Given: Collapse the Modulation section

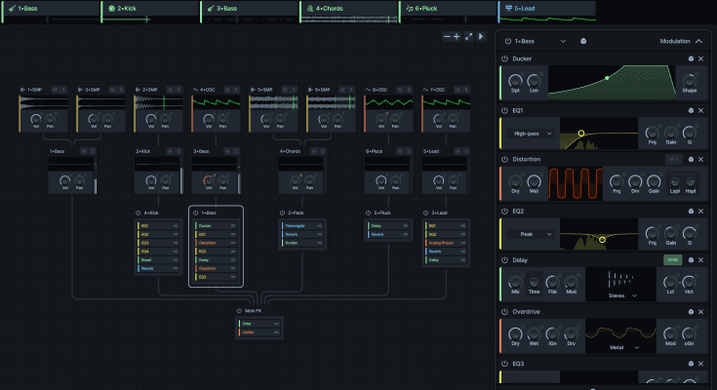Looking at the screenshot, I should click(698, 42).
